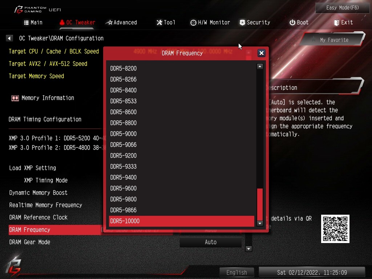Go to the H/W Monitor tab
Screen dimensions: 372x279
(x=210, y=23)
